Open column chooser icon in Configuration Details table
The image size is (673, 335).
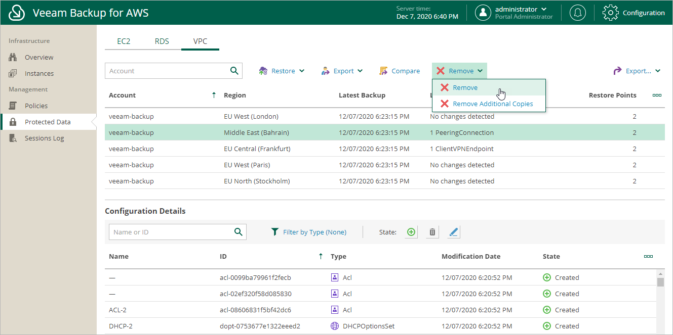tap(648, 256)
